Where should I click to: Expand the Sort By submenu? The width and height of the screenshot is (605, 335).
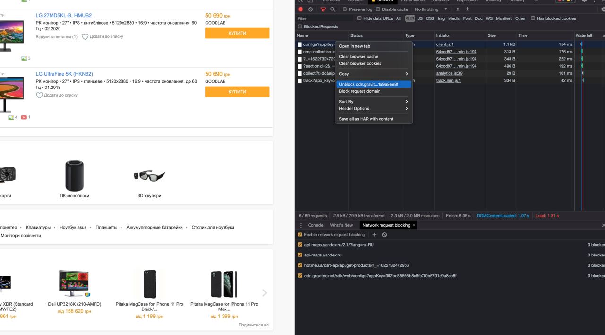coord(373,102)
